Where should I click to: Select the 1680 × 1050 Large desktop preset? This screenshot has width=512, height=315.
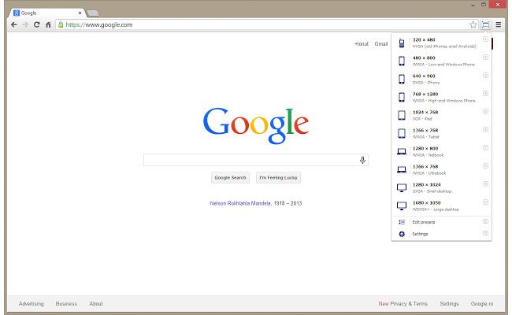pos(441,206)
